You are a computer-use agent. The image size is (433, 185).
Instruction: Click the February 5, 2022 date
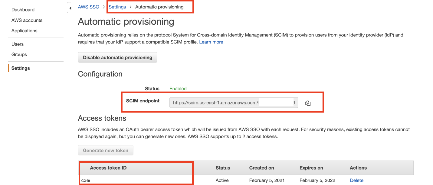[x=317, y=180]
